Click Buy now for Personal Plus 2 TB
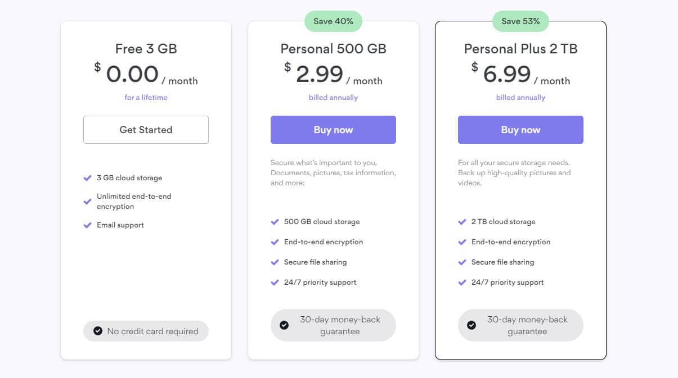 (x=520, y=129)
